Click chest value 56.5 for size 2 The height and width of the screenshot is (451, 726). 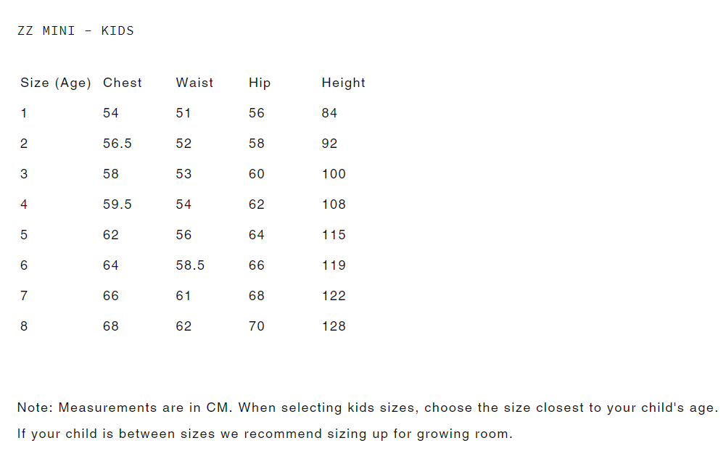[x=117, y=144]
